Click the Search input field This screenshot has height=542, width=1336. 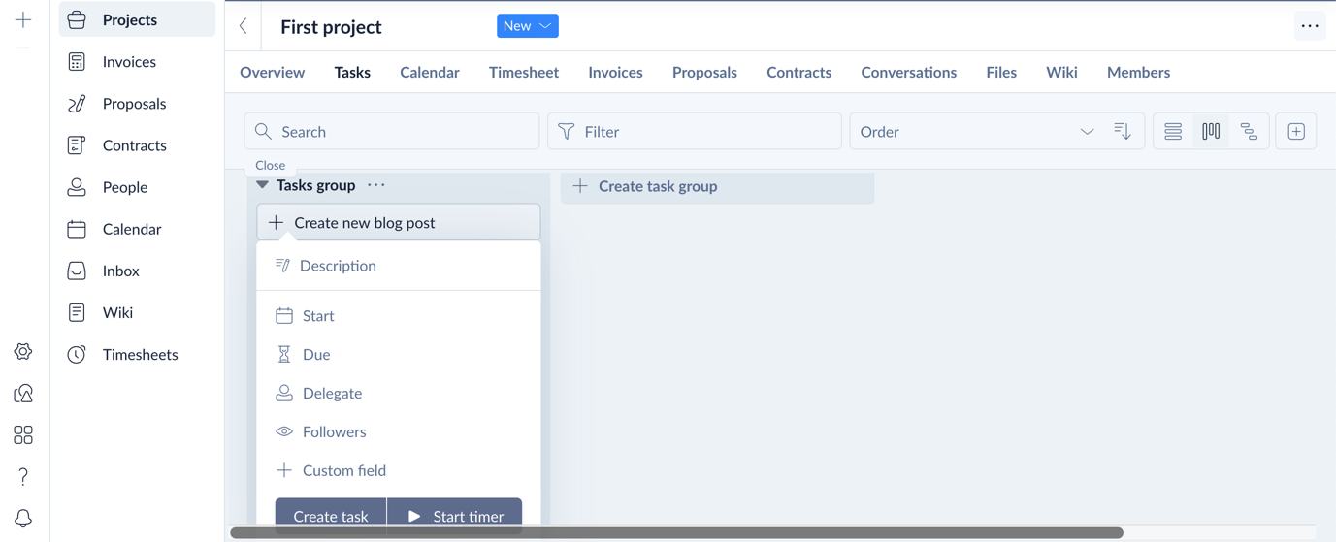(392, 131)
